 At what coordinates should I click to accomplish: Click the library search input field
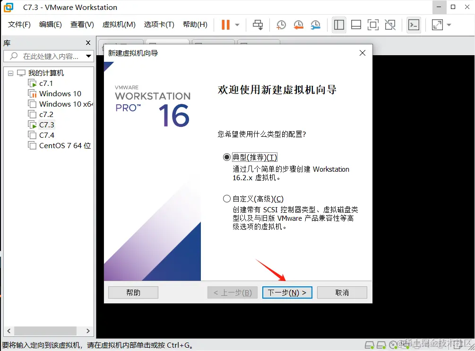[49, 56]
